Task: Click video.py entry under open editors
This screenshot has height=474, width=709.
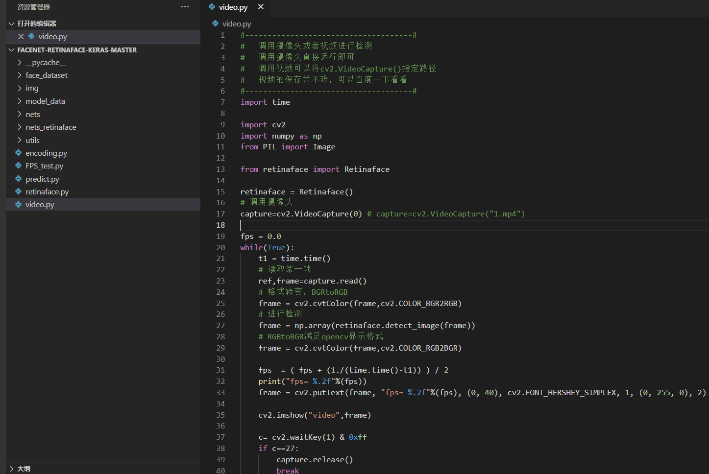Action: tap(103, 36)
